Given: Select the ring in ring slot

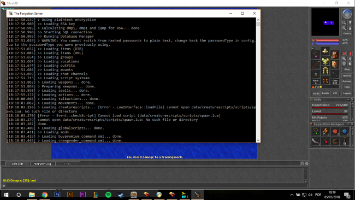Looking at the screenshot, I should (x=316, y=74).
